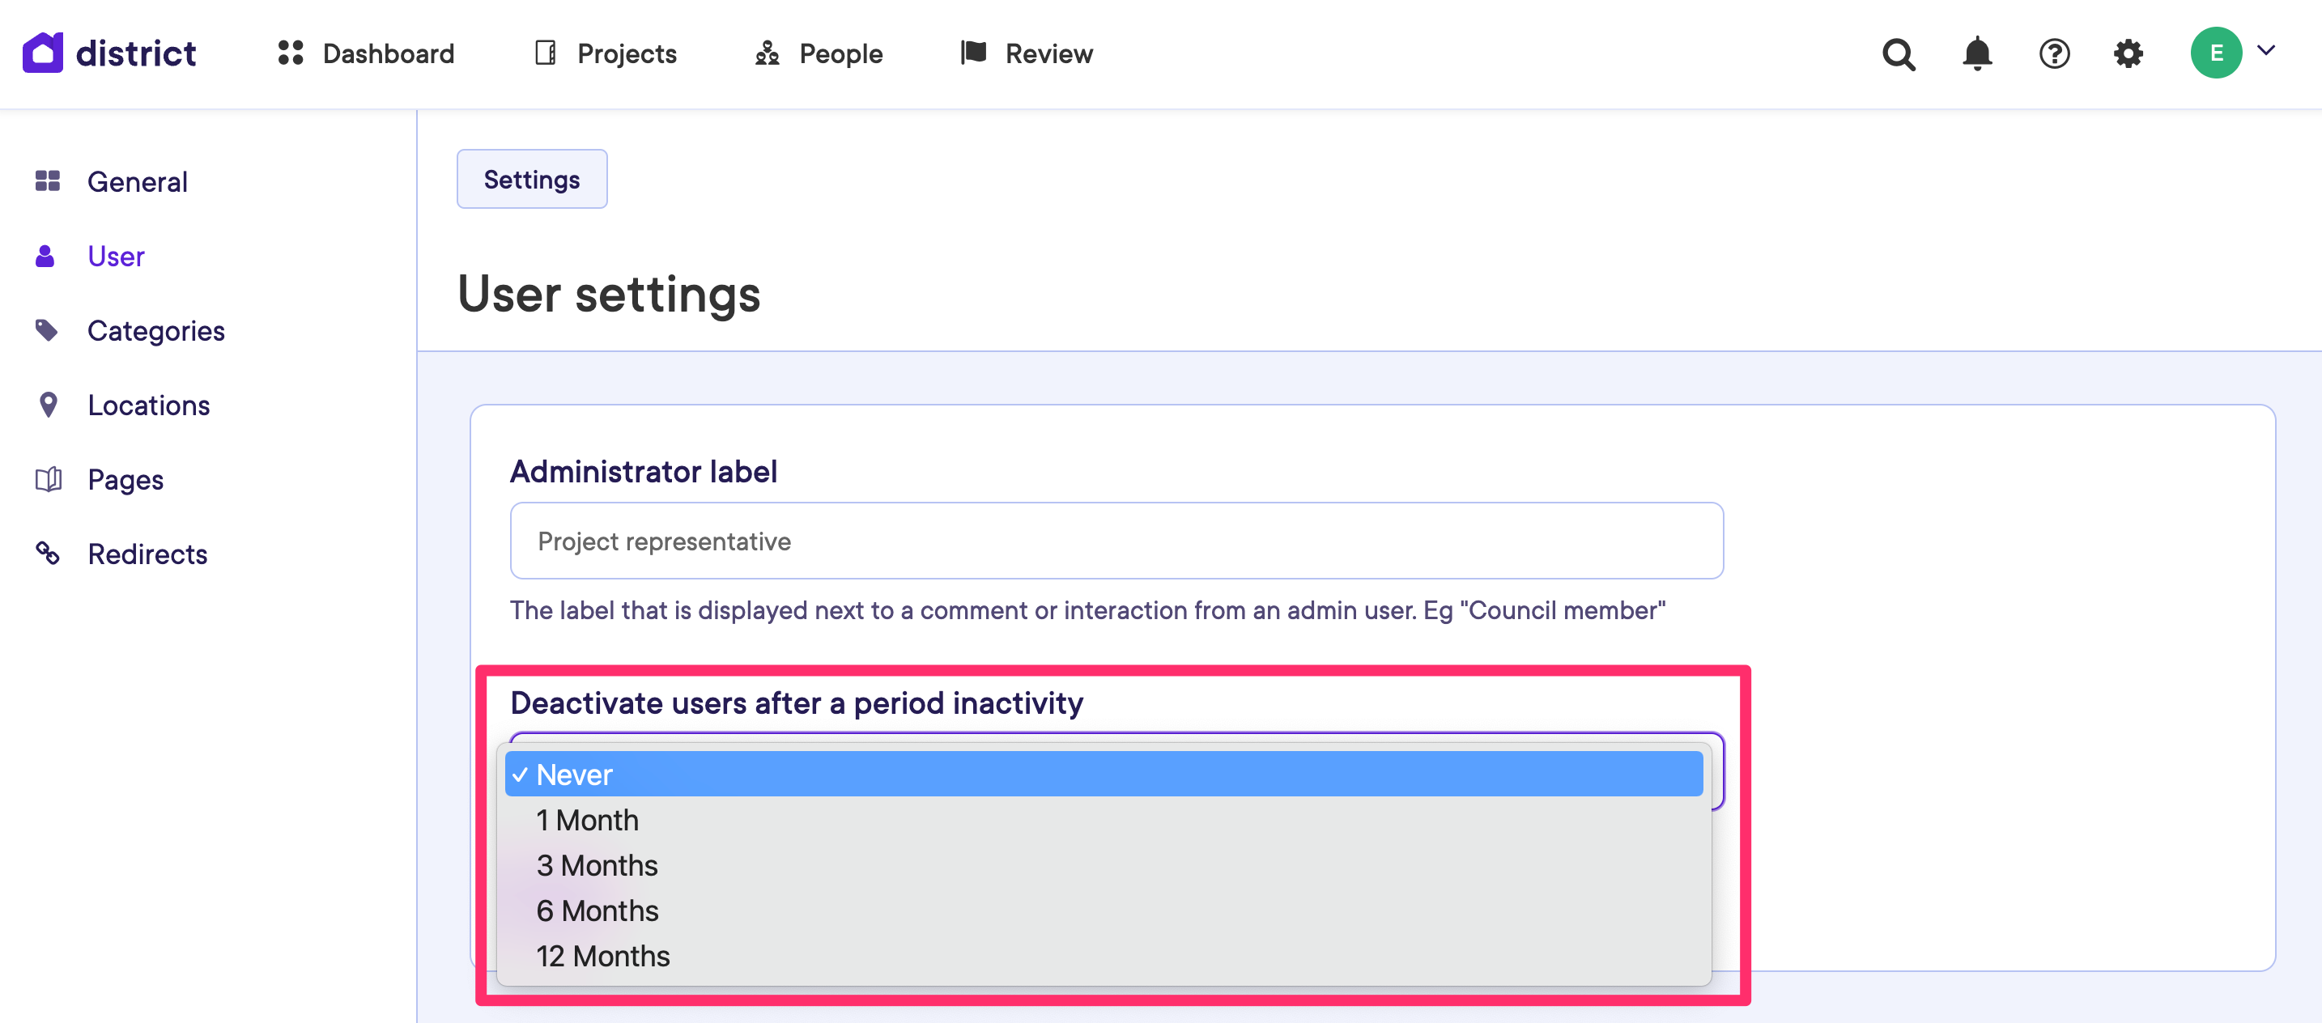Open the help question mark icon
Image resolution: width=2322 pixels, height=1023 pixels.
[2053, 54]
